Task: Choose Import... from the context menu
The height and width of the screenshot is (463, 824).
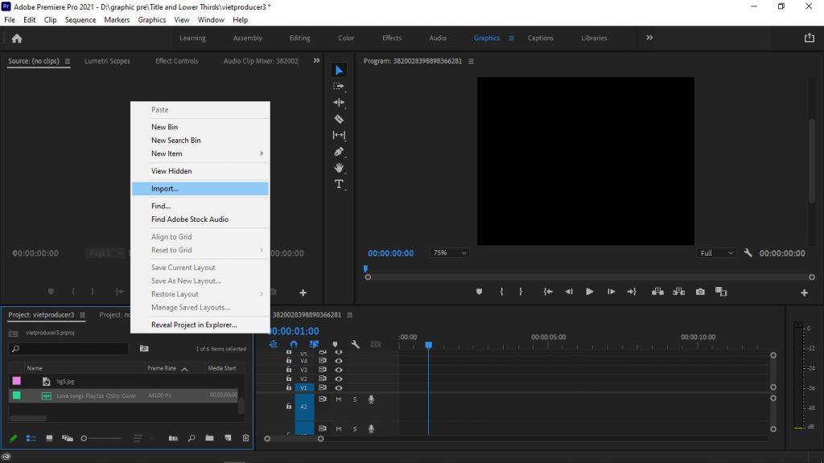Action: click(165, 189)
